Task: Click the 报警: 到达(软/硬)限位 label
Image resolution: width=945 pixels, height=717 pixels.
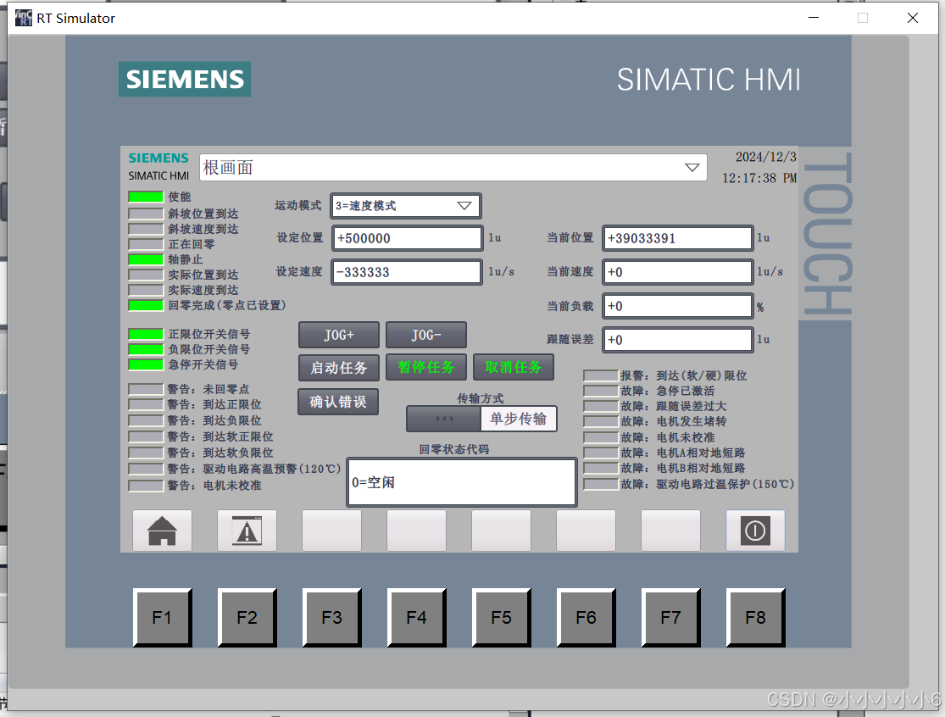Action: pos(684,376)
